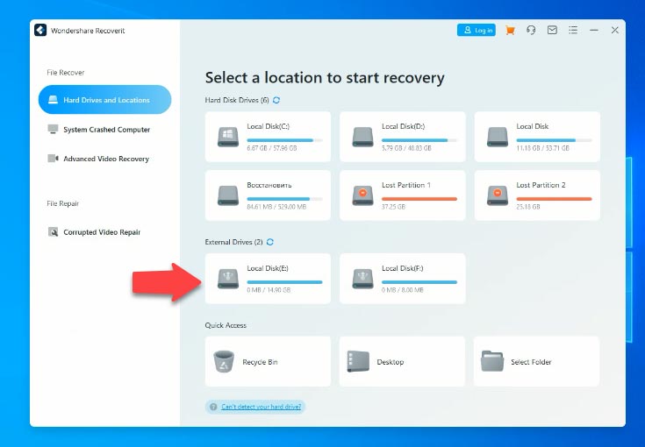Click the Log in button

pos(477,30)
